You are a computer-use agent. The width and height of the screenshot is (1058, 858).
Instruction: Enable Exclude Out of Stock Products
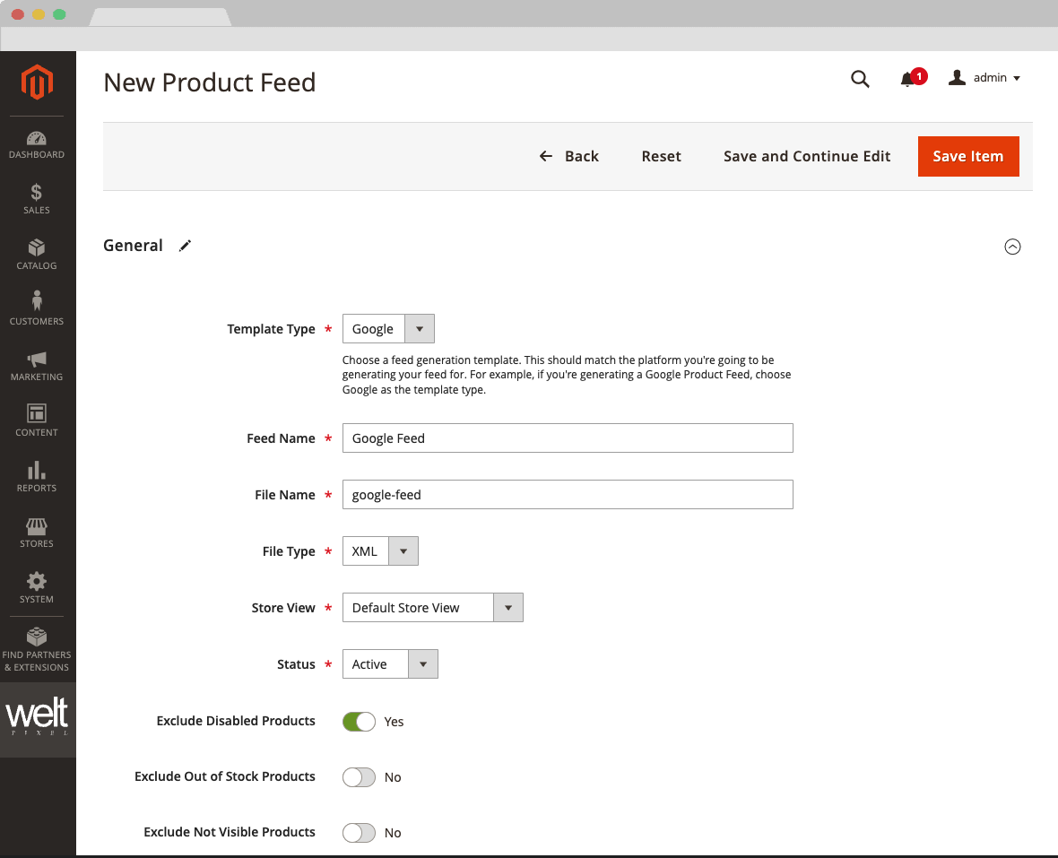coord(359,777)
